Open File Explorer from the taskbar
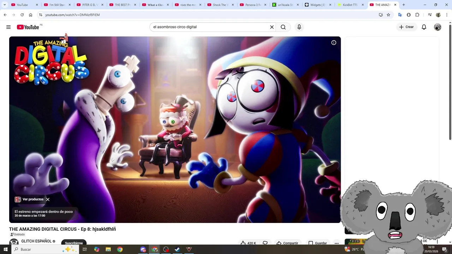 (x=108, y=249)
